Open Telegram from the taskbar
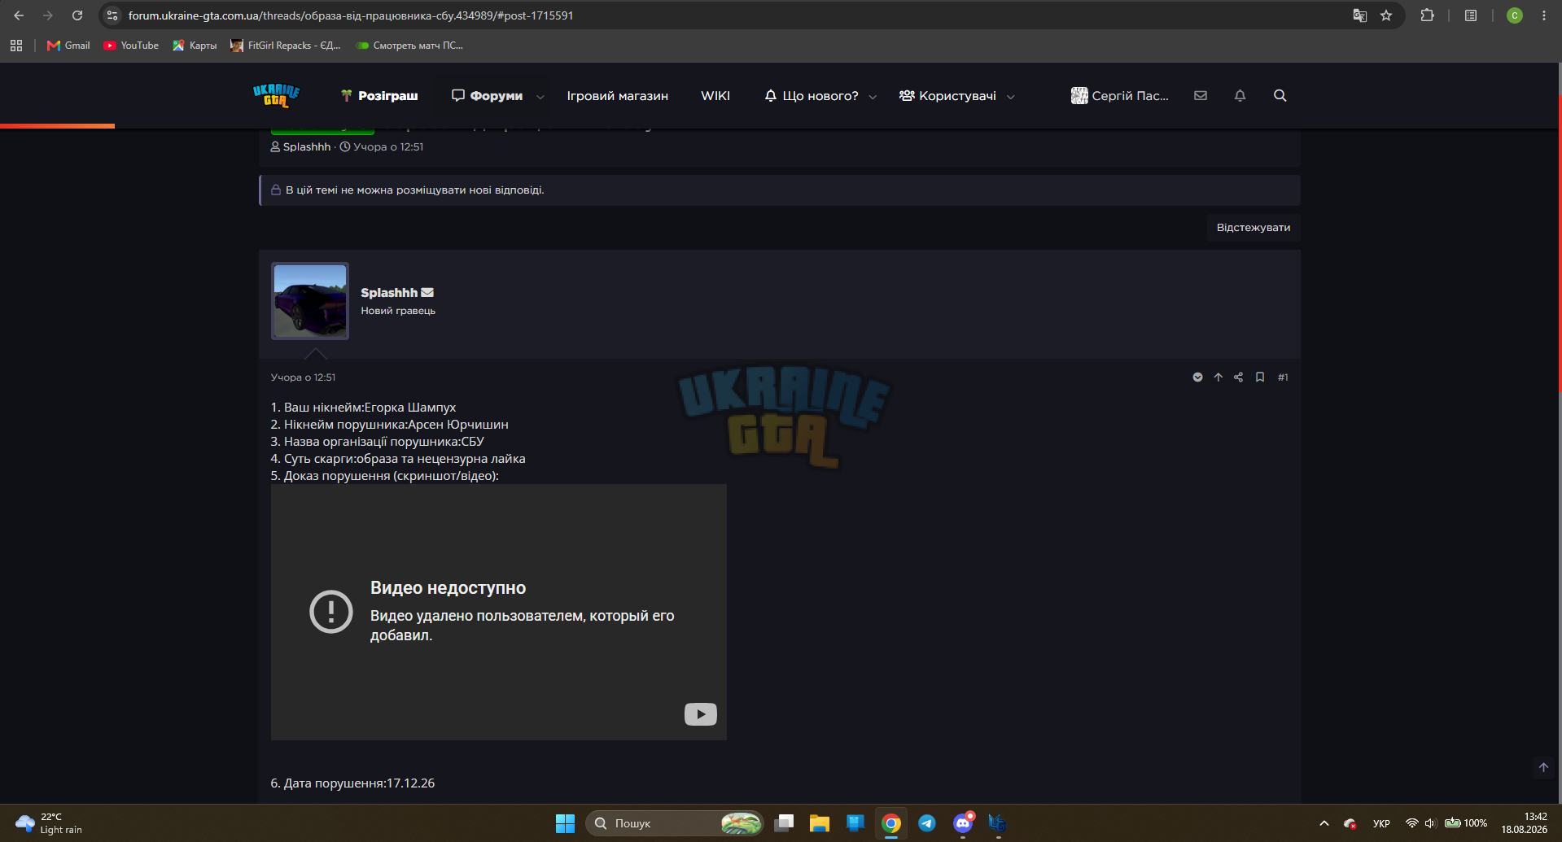The height and width of the screenshot is (842, 1562). [927, 823]
